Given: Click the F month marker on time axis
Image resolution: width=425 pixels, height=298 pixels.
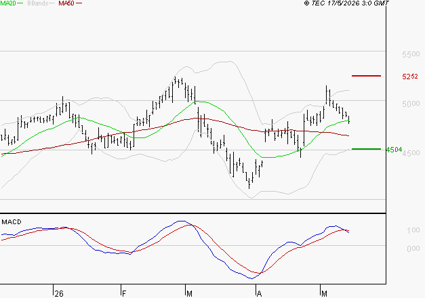Looking at the screenshot, I should click(124, 294).
